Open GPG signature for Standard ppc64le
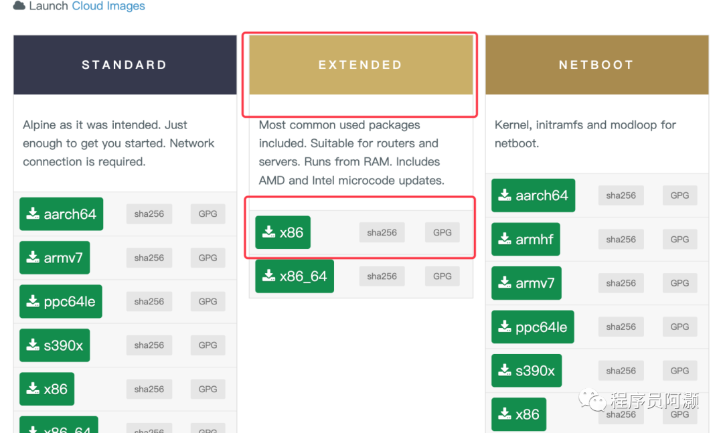Image resolution: width=723 pixels, height=433 pixels. [208, 302]
